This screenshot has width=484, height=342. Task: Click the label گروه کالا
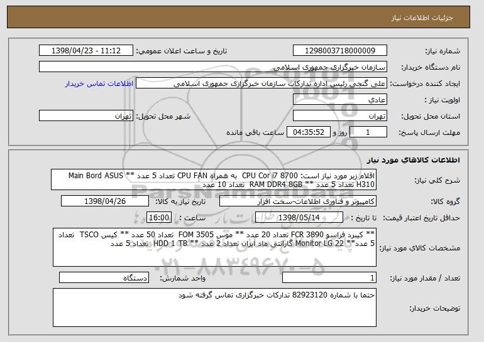click(445, 202)
